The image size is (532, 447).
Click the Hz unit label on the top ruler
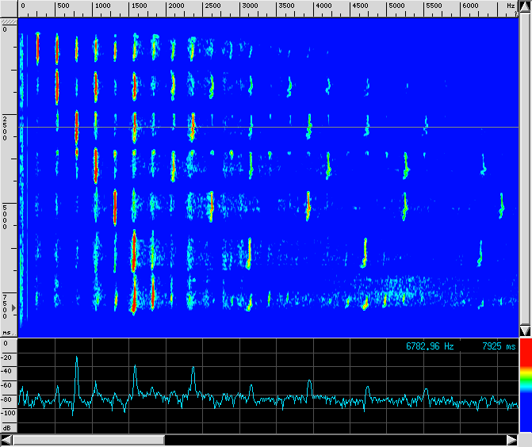tap(511, 6)
